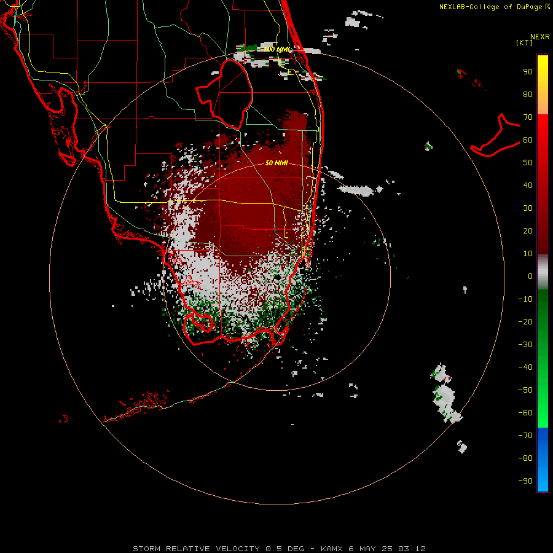Click the STORM RELATIVE VELOCITY caption text
The height and width of the screenshot is (553, 553).
[196, 549]
